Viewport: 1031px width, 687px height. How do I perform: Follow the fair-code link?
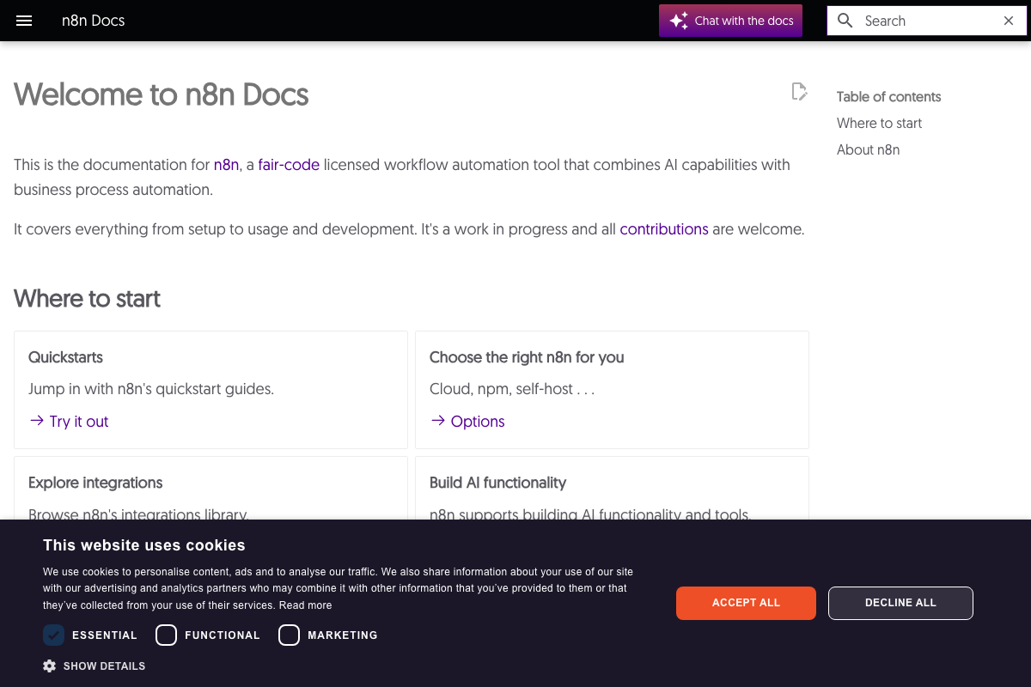[x=289, y=165]
